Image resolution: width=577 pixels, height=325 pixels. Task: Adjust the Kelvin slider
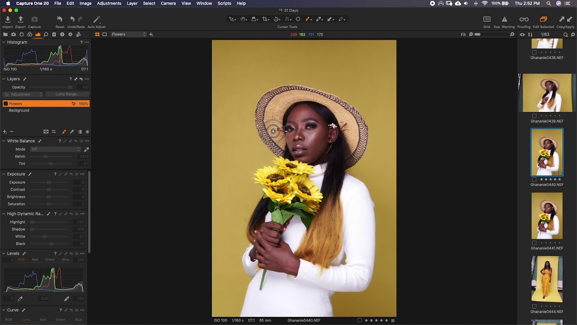click(52, 156)
